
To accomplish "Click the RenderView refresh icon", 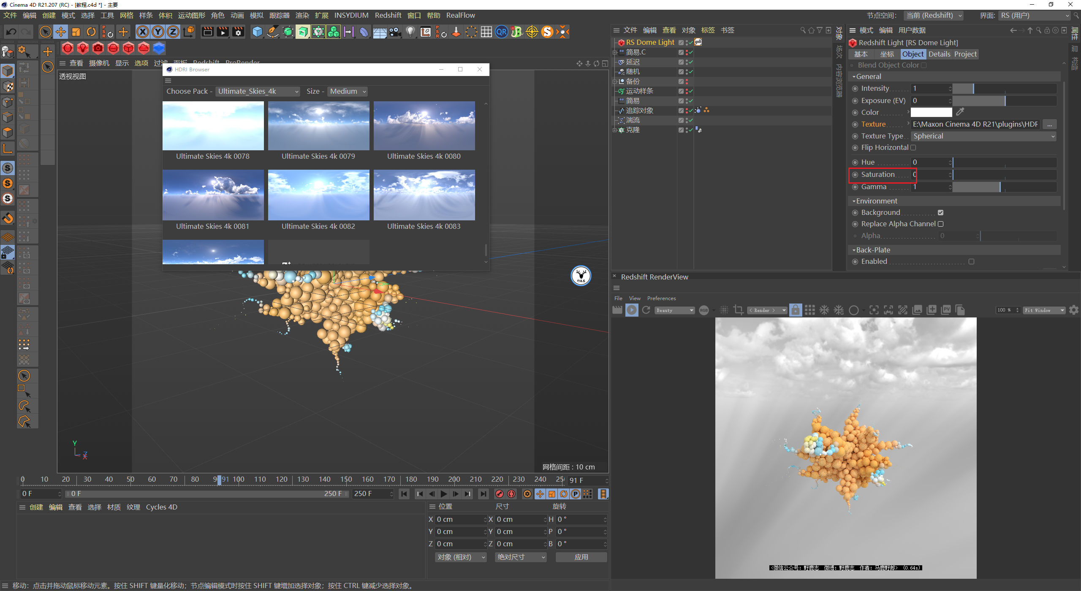I will tap(646, 310).
